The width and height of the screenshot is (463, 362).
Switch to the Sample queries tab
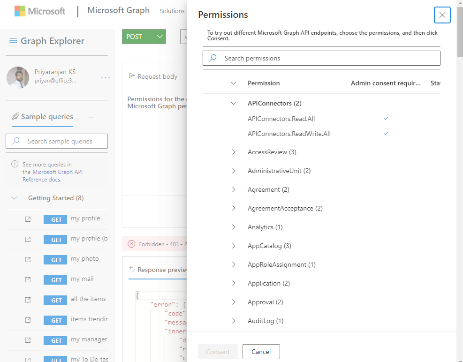point(42,117)
